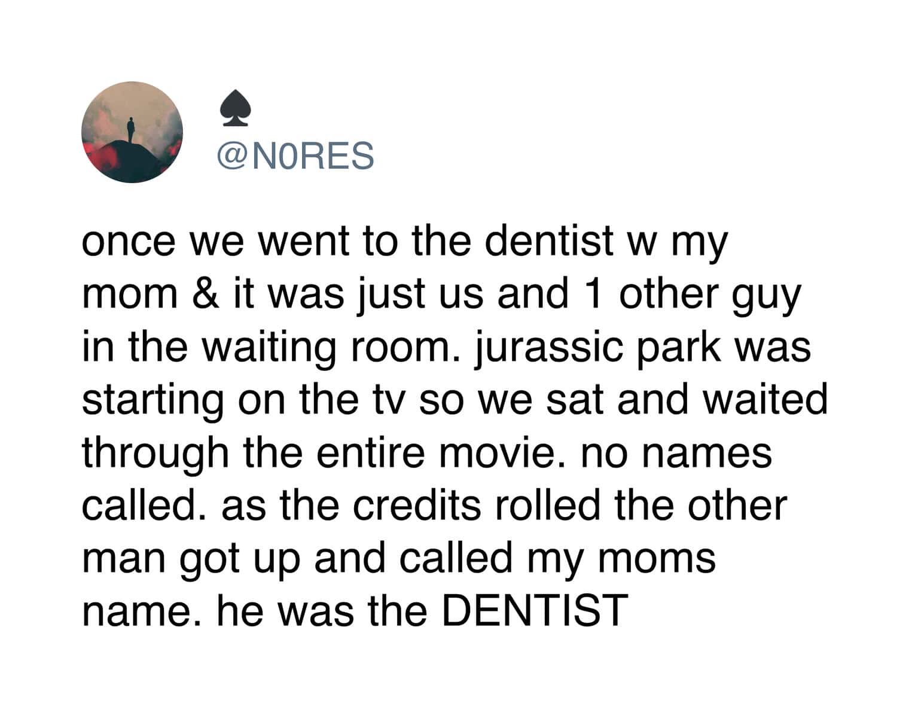Screen dimensions: 915x718
Task: Click the number 1 before "other guy"
Action: (x=593, y=294)
